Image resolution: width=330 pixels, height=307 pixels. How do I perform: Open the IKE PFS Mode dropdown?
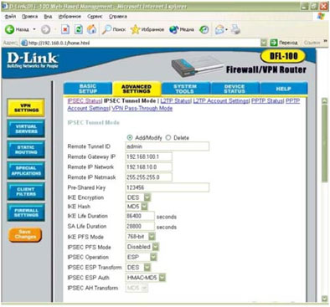click(152, 237)
